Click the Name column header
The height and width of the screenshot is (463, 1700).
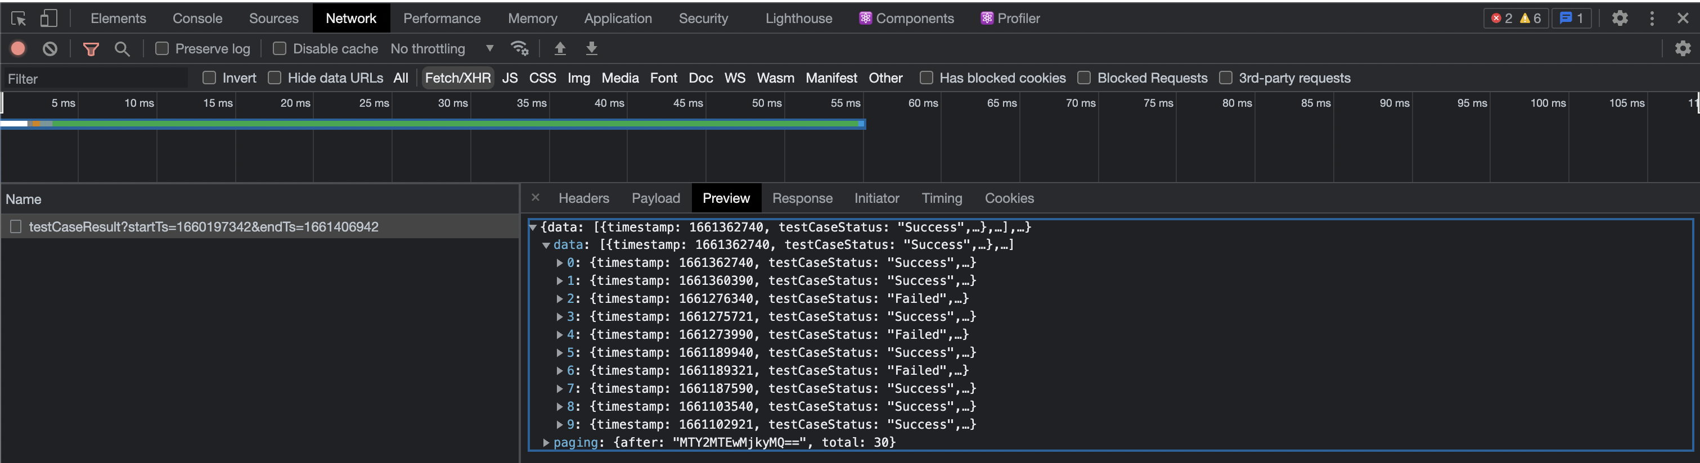260,199
